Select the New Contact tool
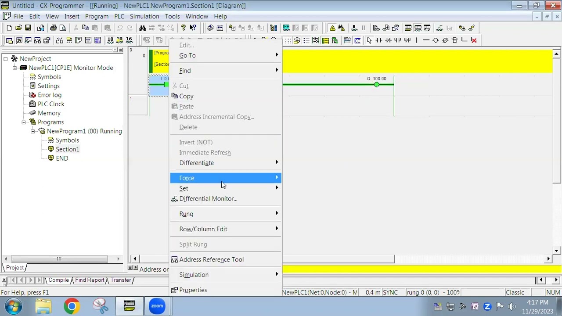 (379, 40)
